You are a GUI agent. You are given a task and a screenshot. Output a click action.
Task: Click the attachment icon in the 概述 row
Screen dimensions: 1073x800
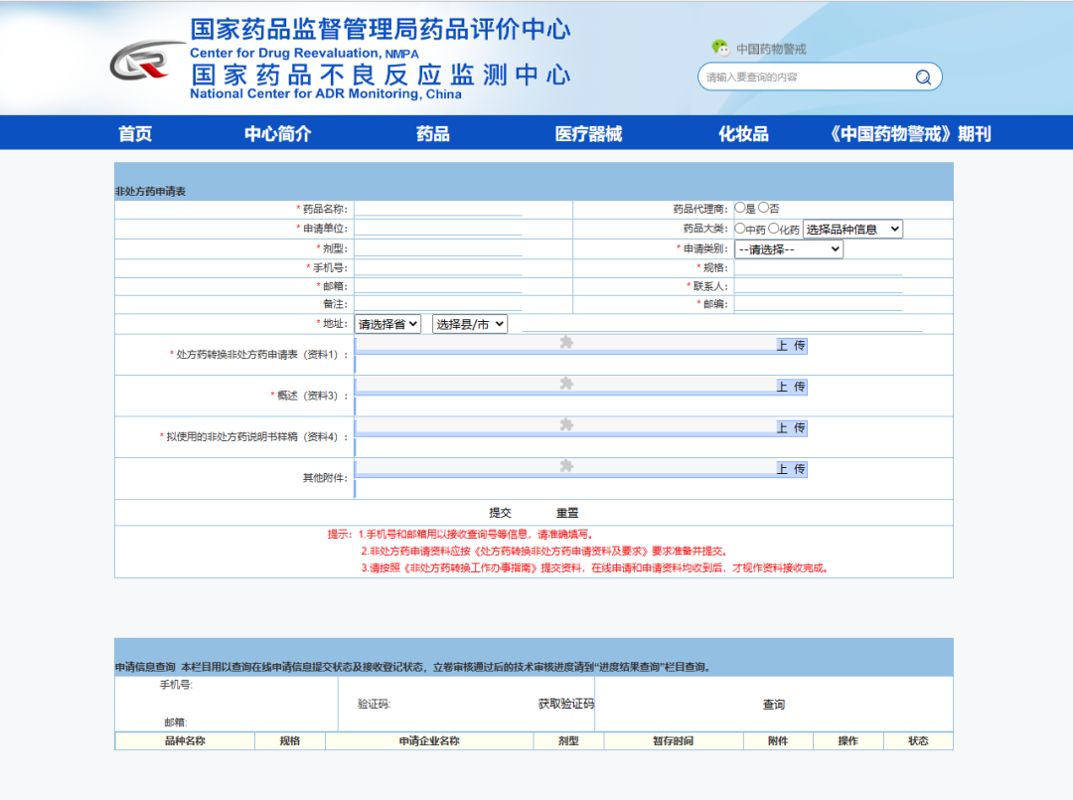coord(566,383)
